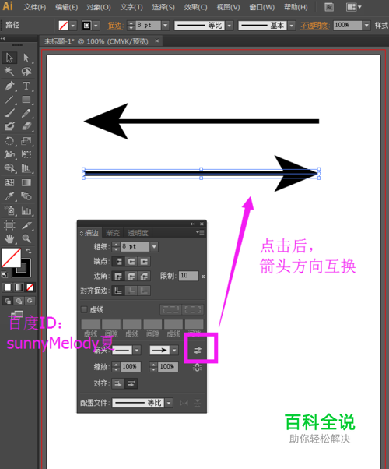
Task: Choose miter join in 边角 row
Action: pos(118,276)
